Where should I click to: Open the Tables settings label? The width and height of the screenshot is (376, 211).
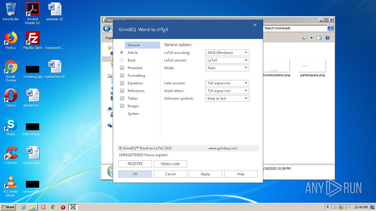pos(132,98)
